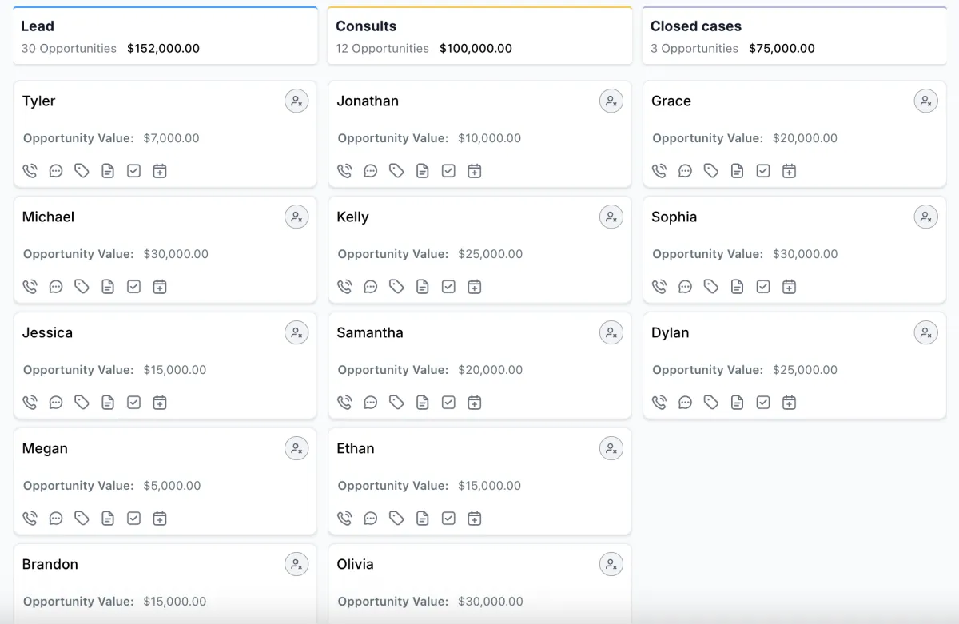959x624 pixels.
Task: Click Sophia's $30,000.00 opportunity value
Action: (805, 254)
